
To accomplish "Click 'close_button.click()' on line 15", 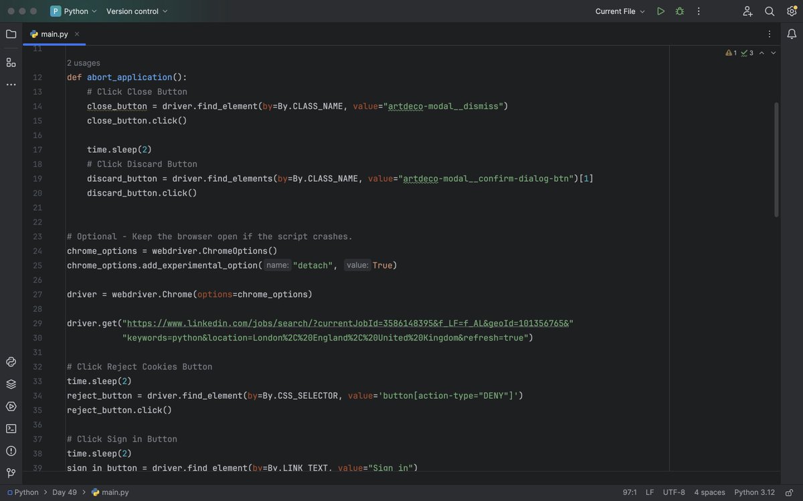I will click(x=137, y=121).
